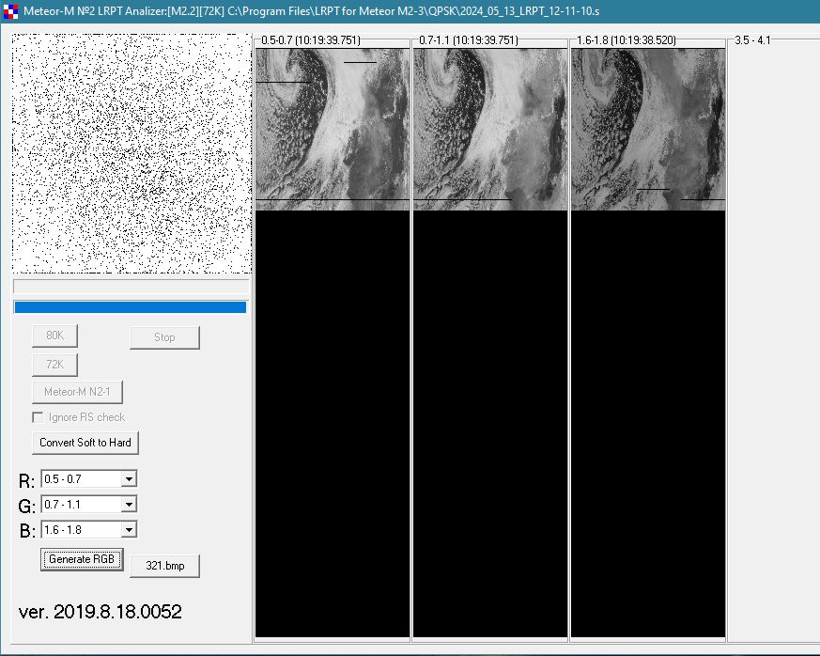Select the 1.6-1.8 channel satellite image
The height and width of the screenshot is (656, 820).
[648, 129]
